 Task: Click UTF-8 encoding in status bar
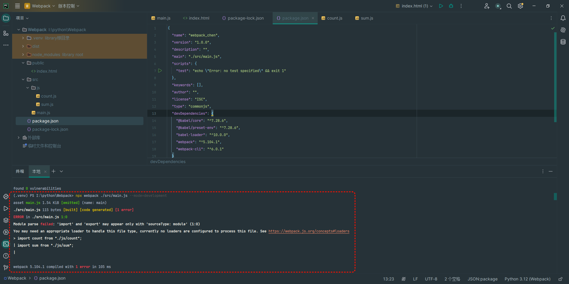coord(431,279)
